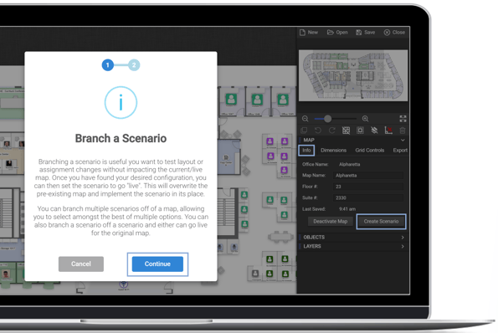This screenshot has height=333, width=498.
Task: Click the clear measurement ruler icon
Action: 388,131
